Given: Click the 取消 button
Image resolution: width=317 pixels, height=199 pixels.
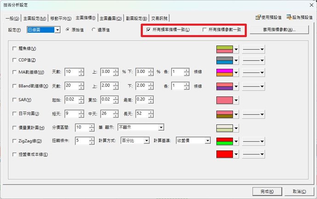Looking at the screenshot, I should click(x=296, y=191).
